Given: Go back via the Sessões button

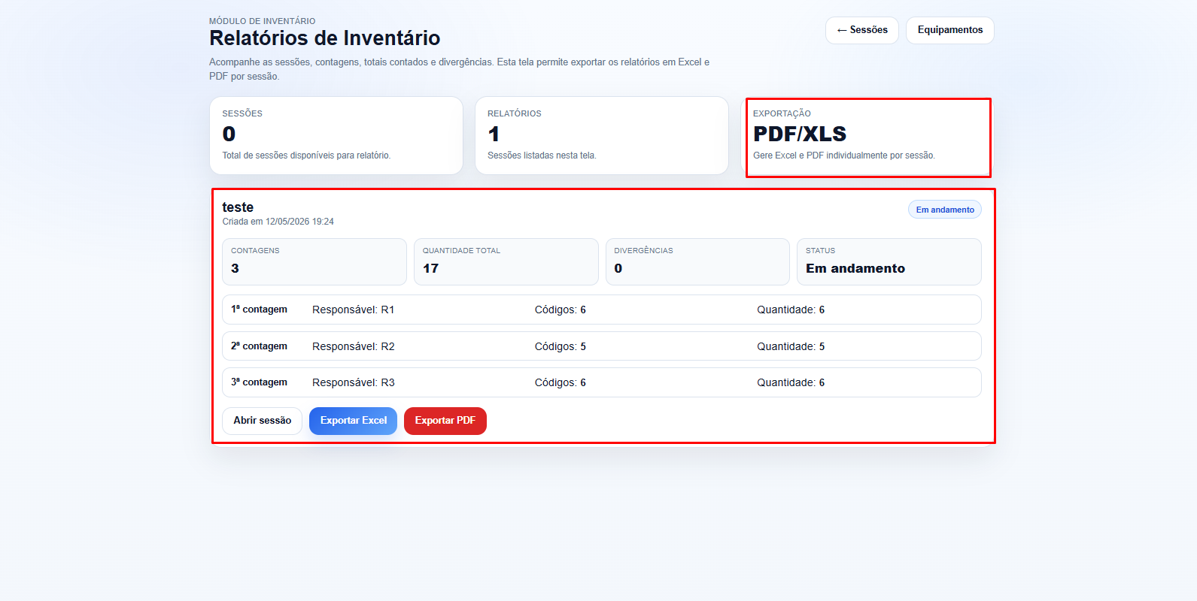Looking at the screenshot, I should 862,30.
